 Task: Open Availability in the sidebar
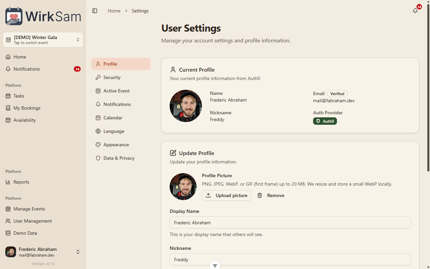coord(43,120)
